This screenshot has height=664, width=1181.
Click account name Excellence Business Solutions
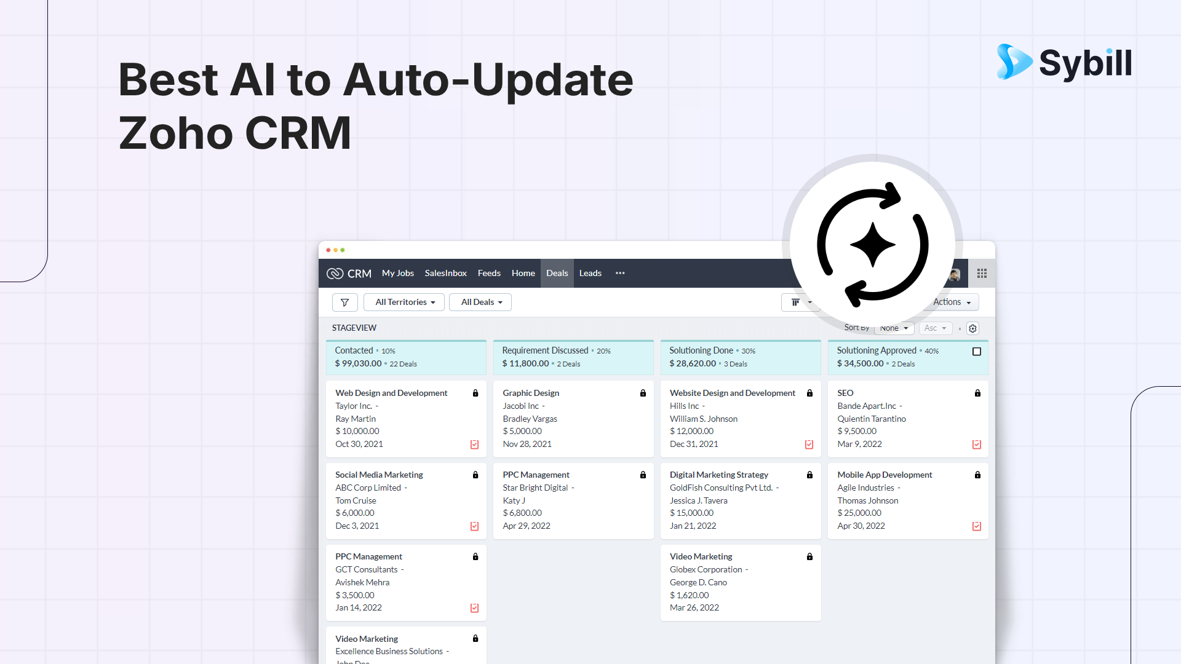pyautogui.click(x=389, y=652)
